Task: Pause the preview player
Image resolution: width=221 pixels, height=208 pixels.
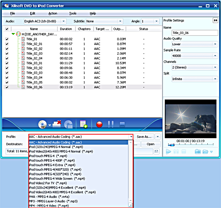Action: 176,152
